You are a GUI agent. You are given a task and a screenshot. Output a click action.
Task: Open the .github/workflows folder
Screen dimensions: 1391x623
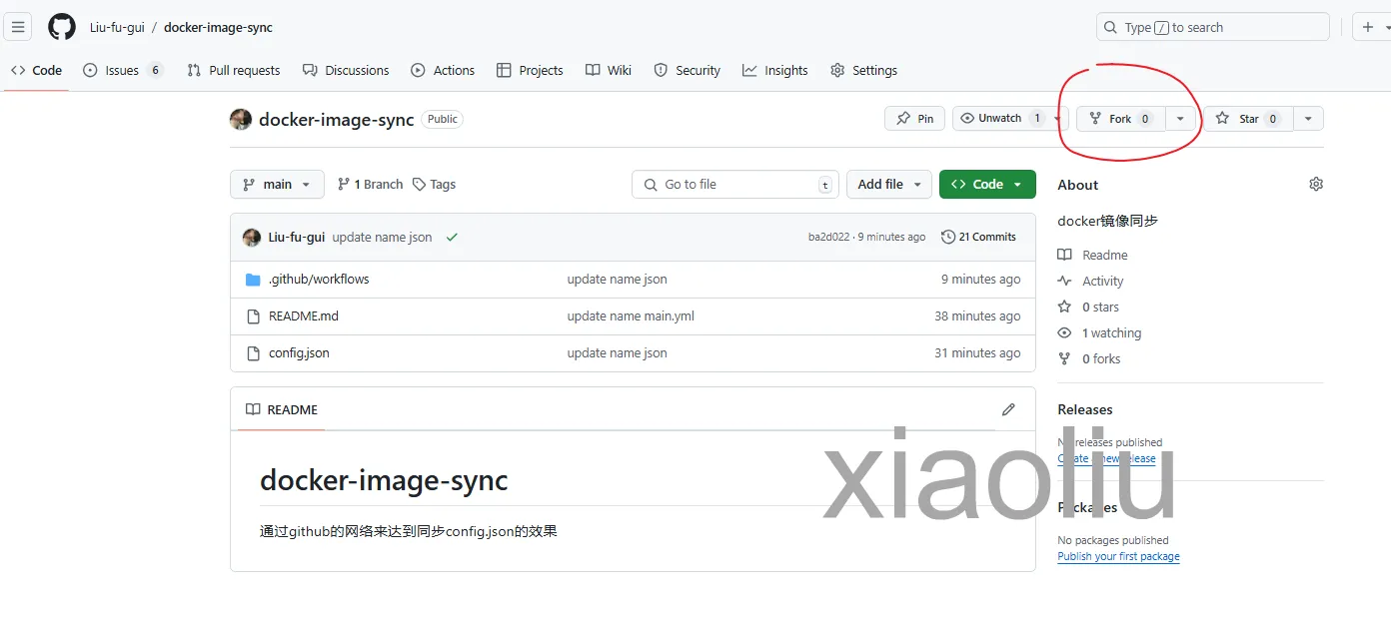tap(319, 280)
